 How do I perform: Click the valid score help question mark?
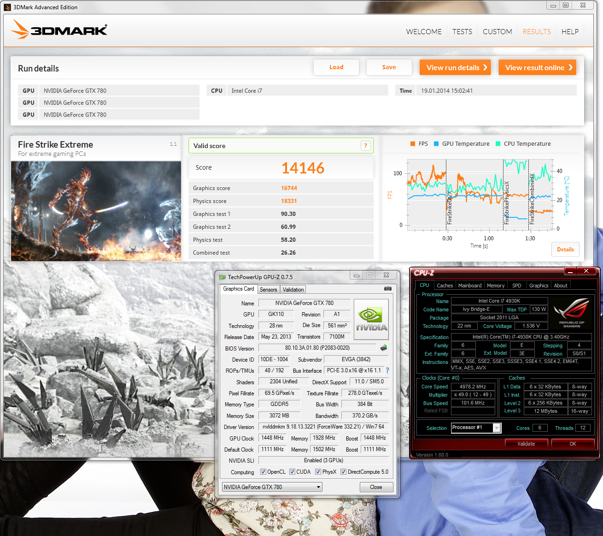point(365,146)
